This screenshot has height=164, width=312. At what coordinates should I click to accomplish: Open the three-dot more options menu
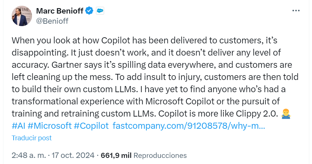[296, 11]
